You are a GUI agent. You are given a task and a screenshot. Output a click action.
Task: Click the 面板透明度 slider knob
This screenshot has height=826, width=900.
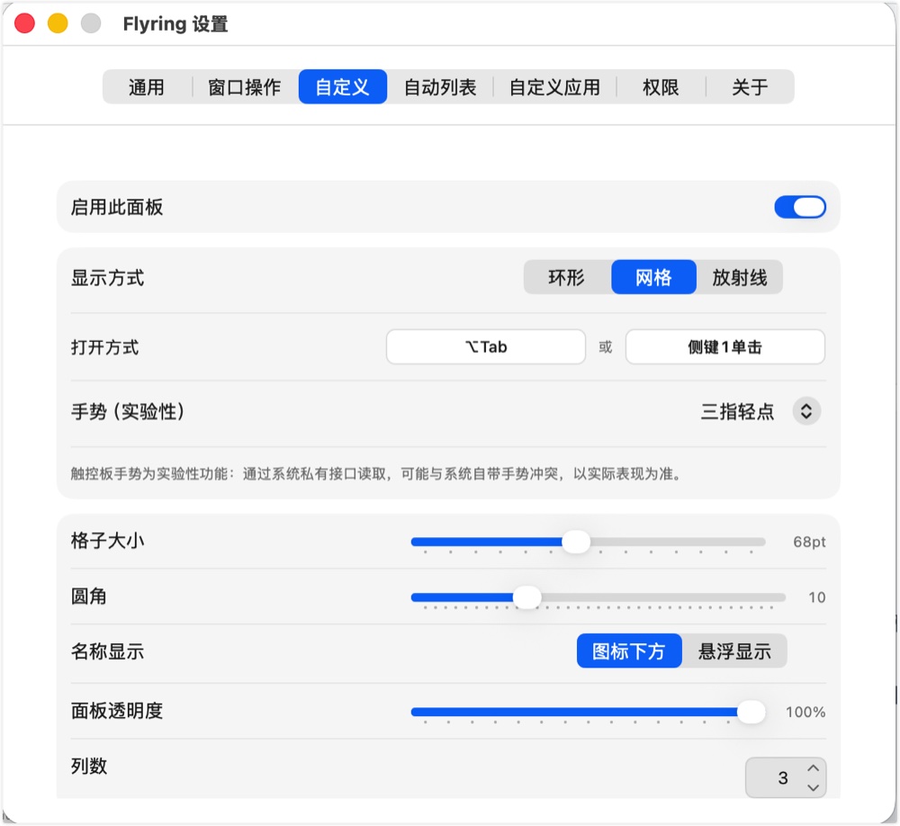[751, 713]
